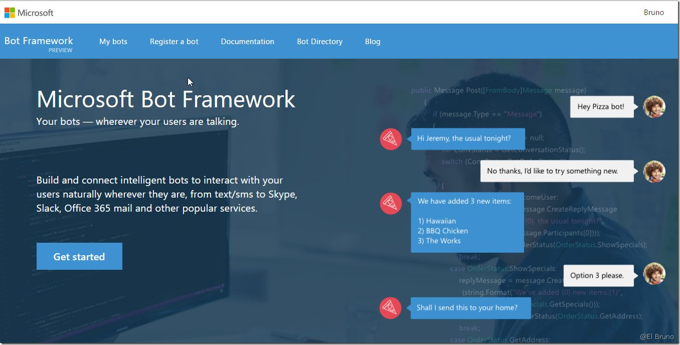The image size is (680, 345).
Task: Click user avatar next to "Hey Pizza bot!"
Action: pyautogui.click(x=654, y=107)
